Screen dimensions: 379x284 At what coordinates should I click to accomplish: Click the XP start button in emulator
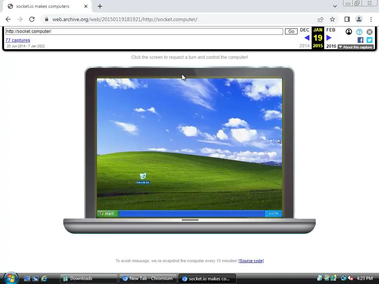pos(108,213)
